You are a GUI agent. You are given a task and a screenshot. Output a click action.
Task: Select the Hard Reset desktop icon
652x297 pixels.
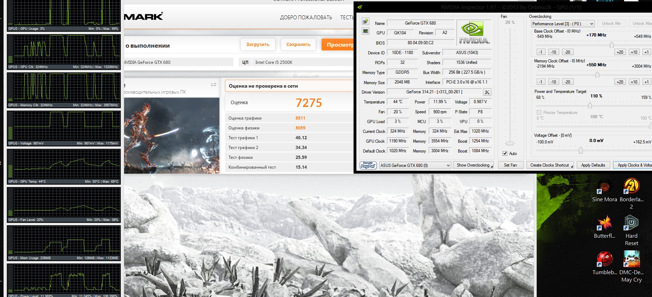pyautogui.click(x=632, y=230)
